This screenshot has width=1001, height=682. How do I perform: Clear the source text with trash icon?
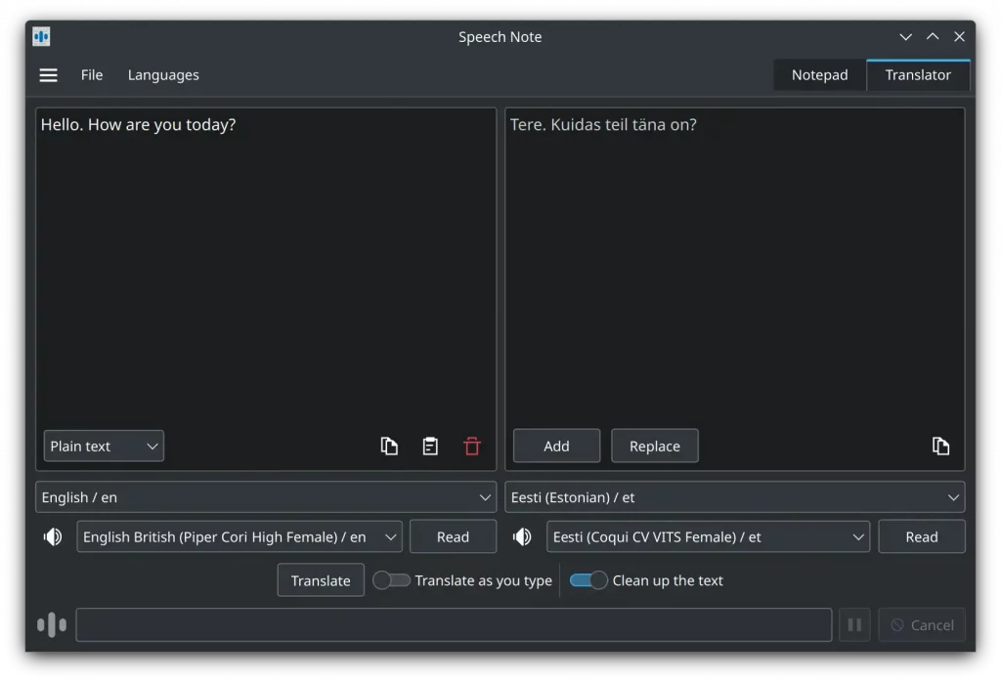(x=472, y=446)
